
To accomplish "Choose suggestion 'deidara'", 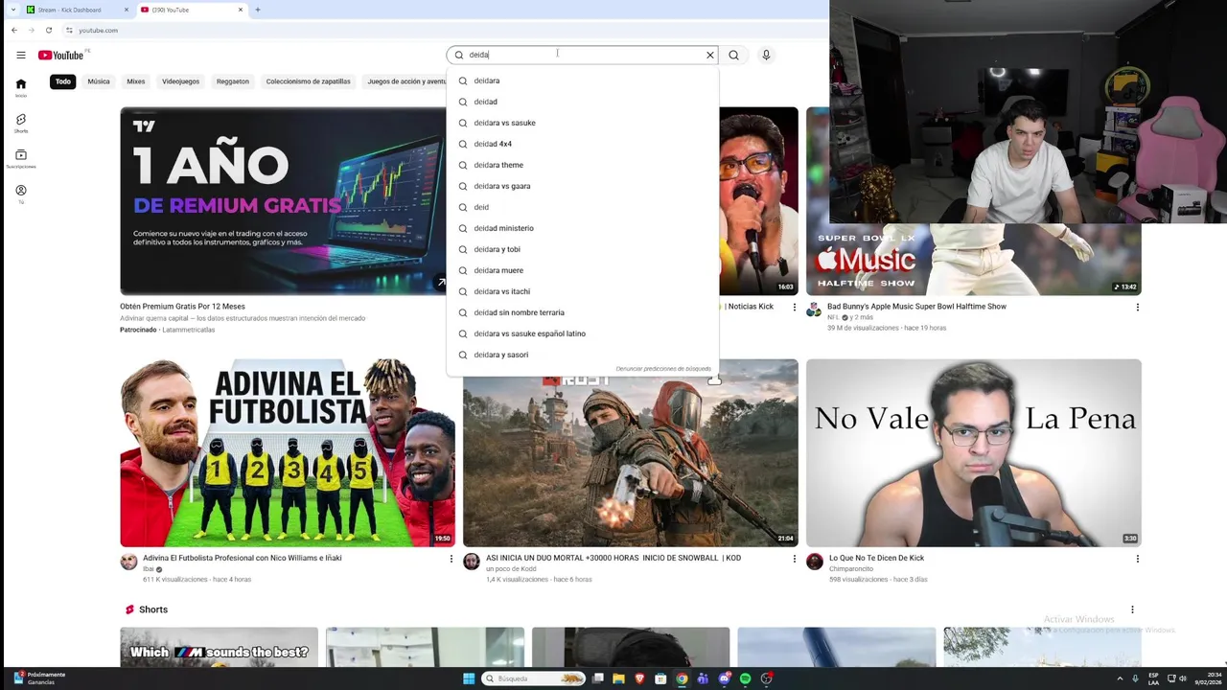I will click(x=583, y=80).
